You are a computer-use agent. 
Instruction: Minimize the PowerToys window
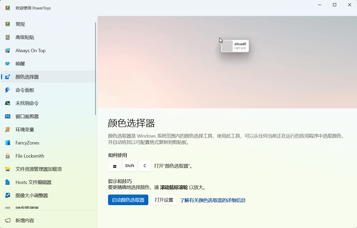(x=319, y=5)
